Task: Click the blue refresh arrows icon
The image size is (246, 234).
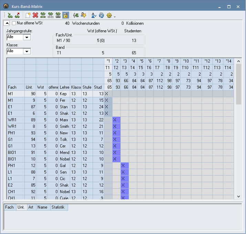Action: coord(101,15)
